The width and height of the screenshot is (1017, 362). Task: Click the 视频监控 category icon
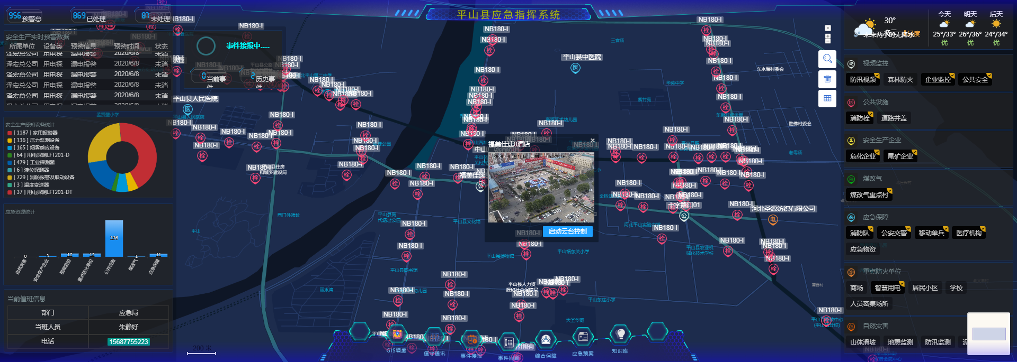851,64
